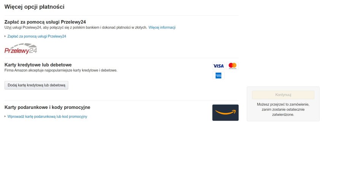Click the Firma Amazon akceptuje karty description text
Viewport: 350px width, 196px height.
pyautogui.click(x=61, y=70)
